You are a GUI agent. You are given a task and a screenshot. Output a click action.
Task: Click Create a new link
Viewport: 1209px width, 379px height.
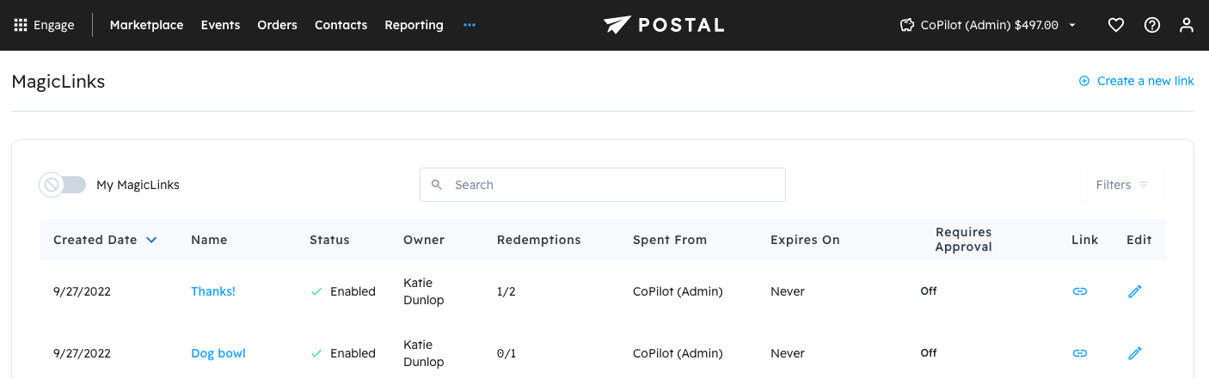point(1137,81)
